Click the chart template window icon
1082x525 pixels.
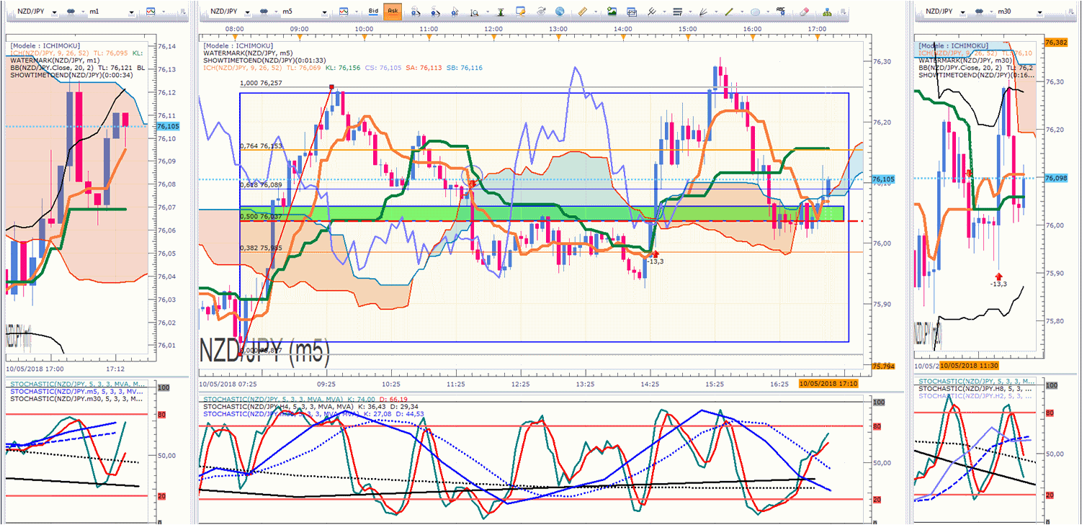pyautogui.click(x=632, y=12)
